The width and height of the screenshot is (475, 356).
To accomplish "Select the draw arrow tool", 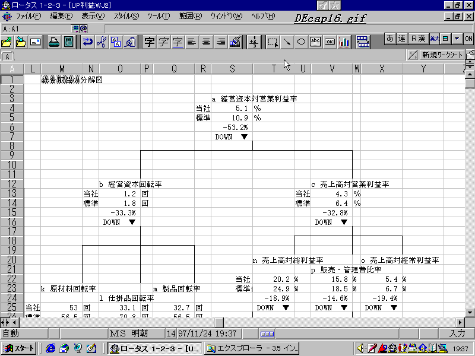I will tap(287, 42).
